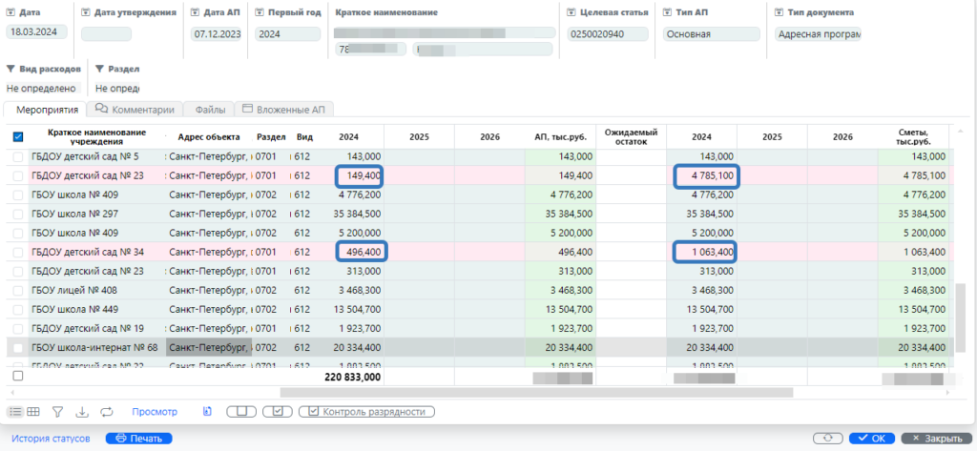Click the horizontal scrollbar under the table
The image size is (977, 451).
[535, 392]
